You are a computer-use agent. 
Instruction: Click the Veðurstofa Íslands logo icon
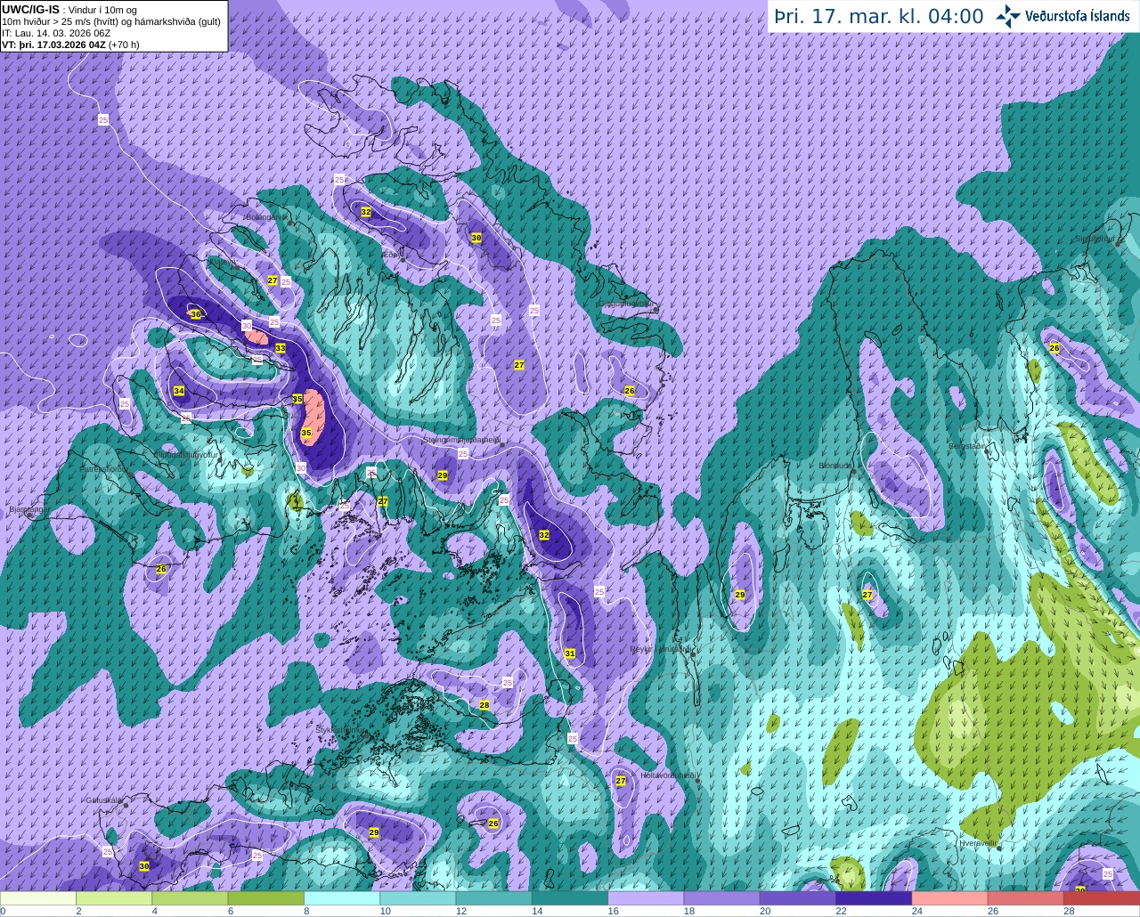pyautogui.click(x=1007, y=16)
